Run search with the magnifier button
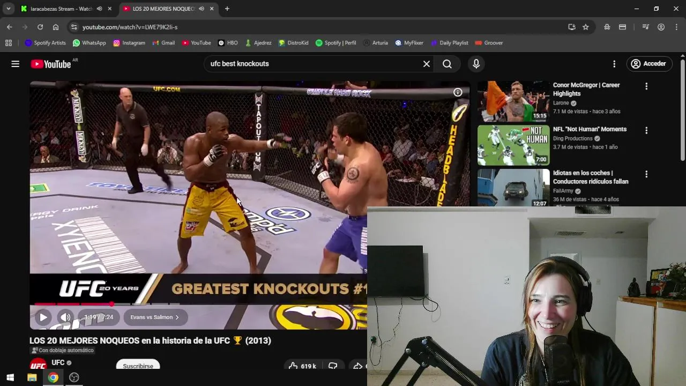686x386 pixels. click(x=447, y=64)
